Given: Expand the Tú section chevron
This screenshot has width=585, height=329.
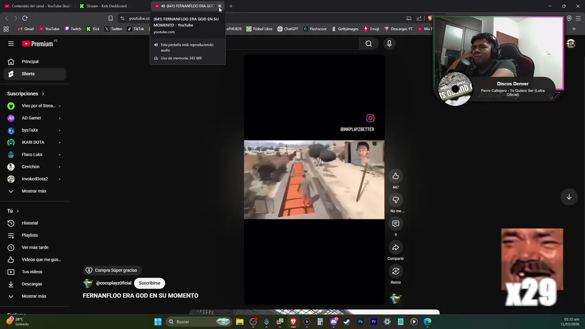Looking at the screenshot, I should 17,211.
